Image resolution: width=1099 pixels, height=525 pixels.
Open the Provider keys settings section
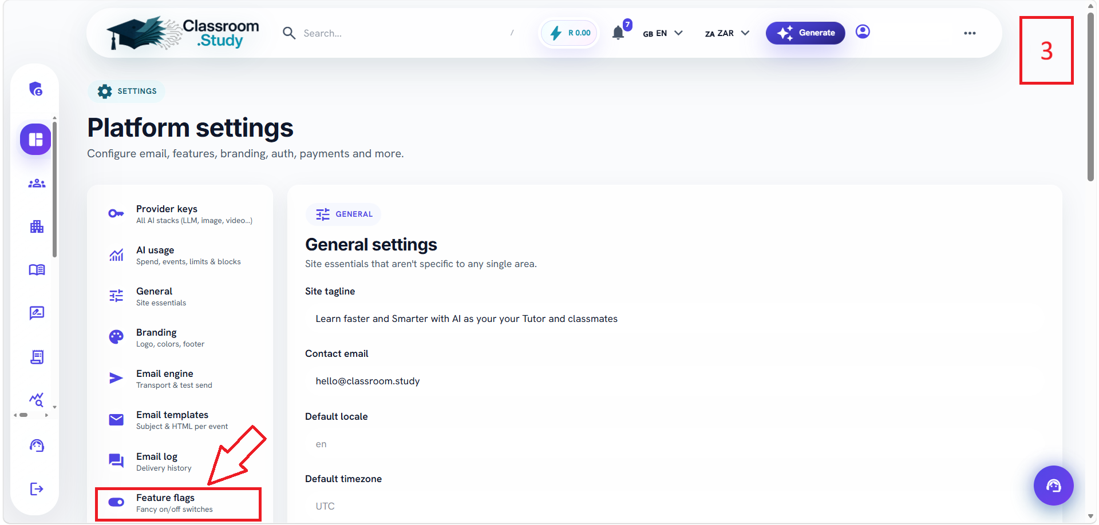[180, 214]
